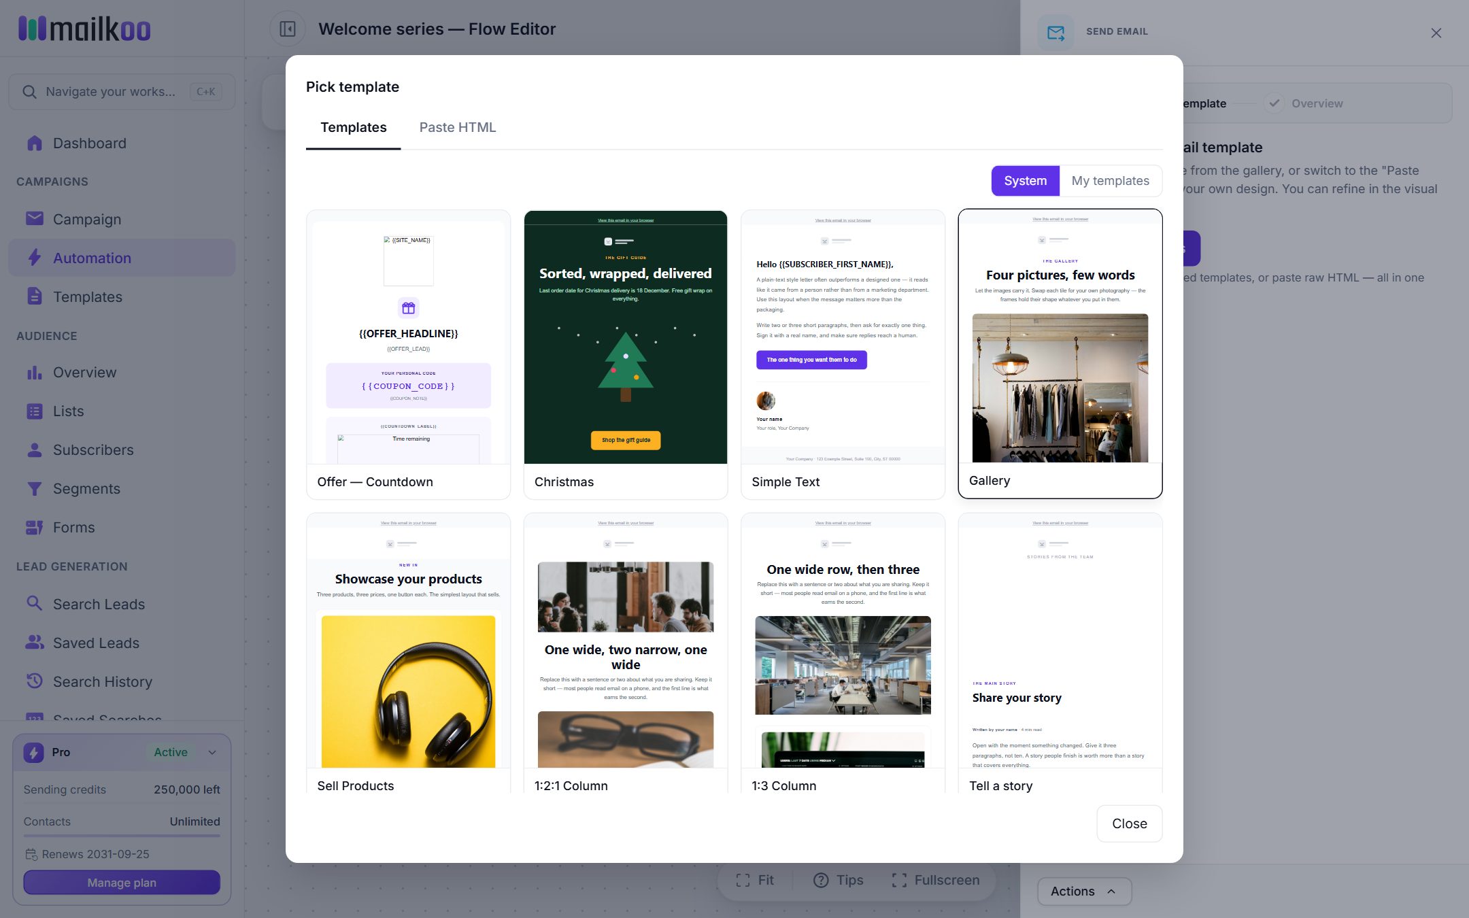The height and width of the screenshot is (918, 1469).
Task: Select the System templates toggle
Action: [x=1025, y=180]
